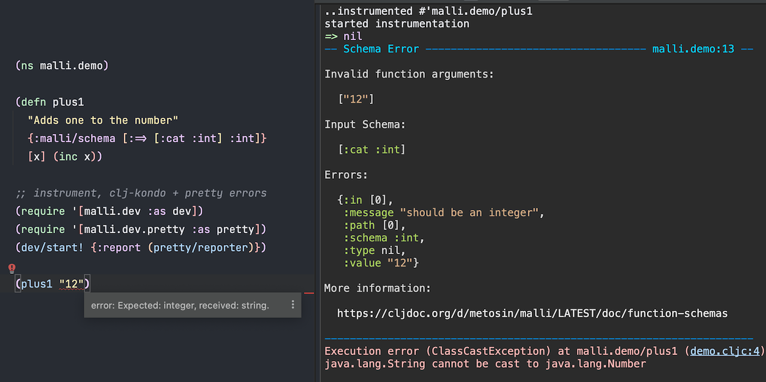Click the "Adds one to the number" docstring
This screenshot has height=382, width=766.
tap(102, 120)
